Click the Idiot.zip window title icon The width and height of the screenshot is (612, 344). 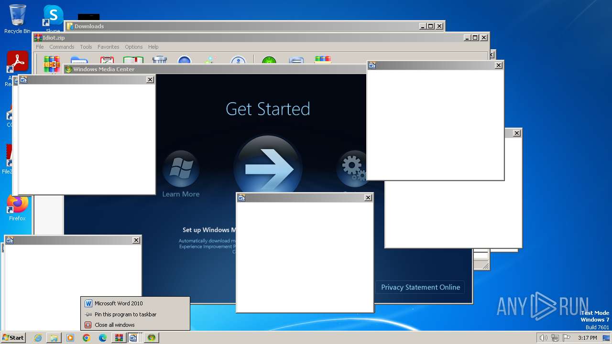(38, 38)
